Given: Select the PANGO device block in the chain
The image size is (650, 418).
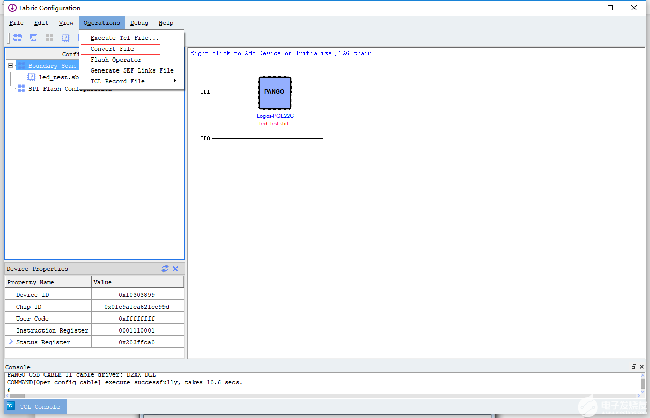Looking at the screenshot, I should tap(275, 93).
